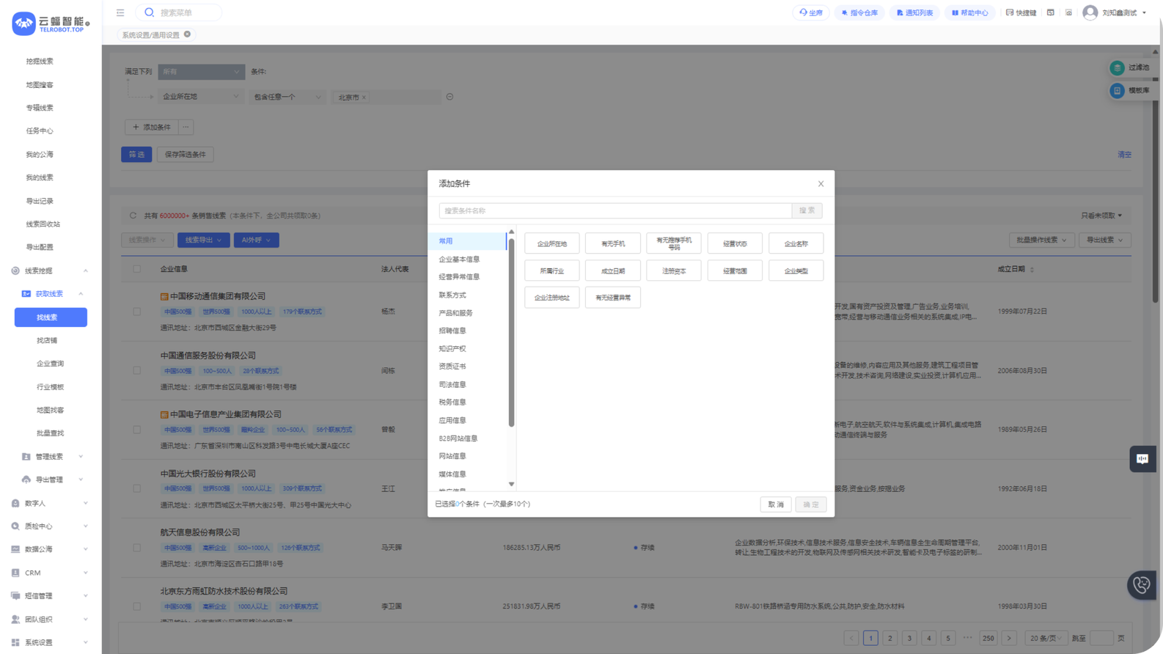Click the screenshot camera icon in top bar
This screenshot has height=654, width=1163.
tap(1068, 12)
